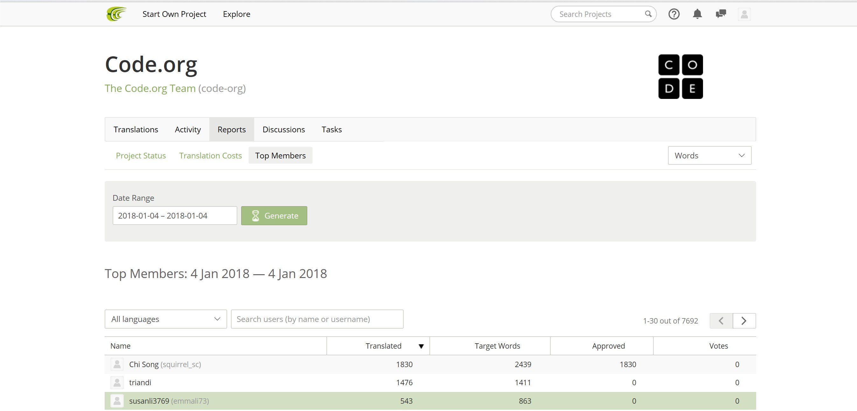857x411 pixels.
Task: Click the Crowdin green logo icon
Action: (x=116, y=14)
